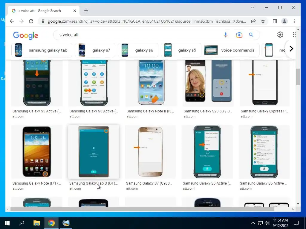Open File Explorer from taskbar
The image size is (306, 229).
point(36,223)
